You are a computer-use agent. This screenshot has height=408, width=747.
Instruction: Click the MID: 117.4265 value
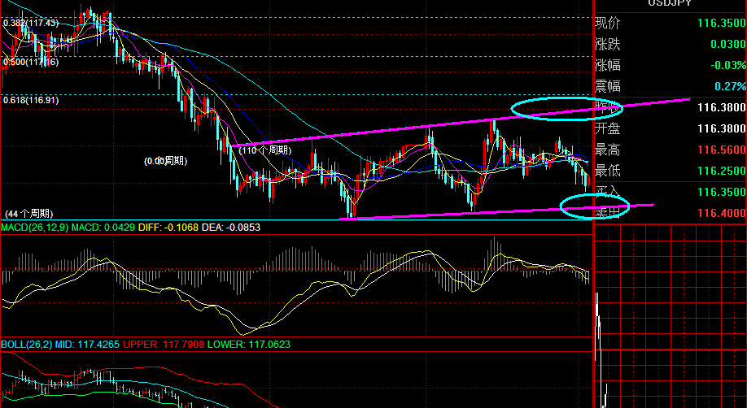click(88, 345)
